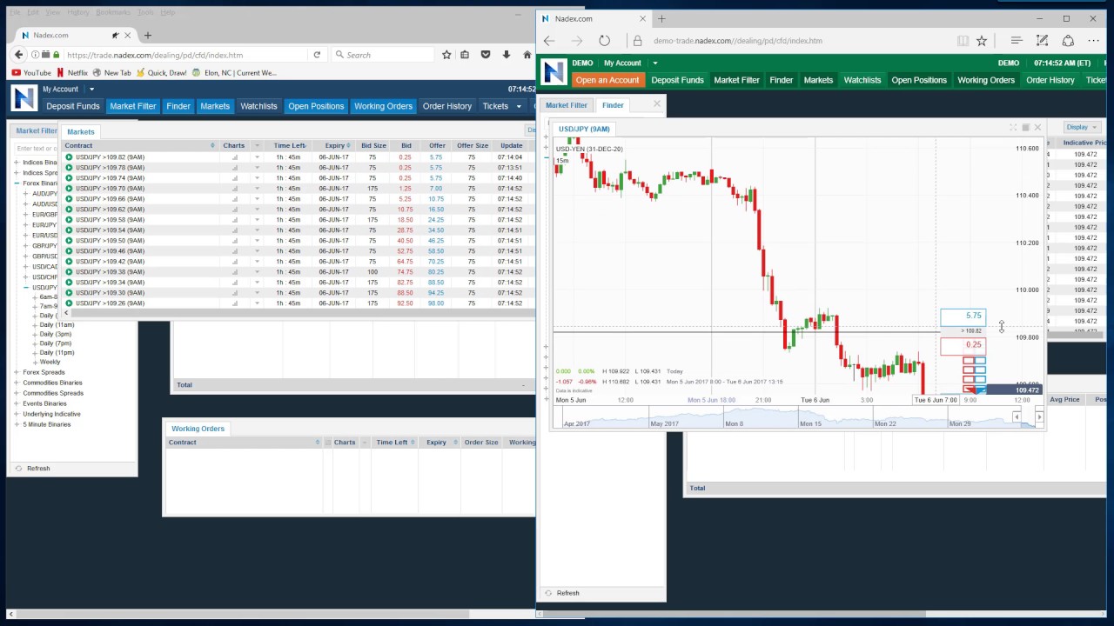The width and height of the screenshot is (1114, 626).
Task: Open the chart icon for the USD/JPY >109.82 row
Action: pyautogui.click(x=234, y=157)
